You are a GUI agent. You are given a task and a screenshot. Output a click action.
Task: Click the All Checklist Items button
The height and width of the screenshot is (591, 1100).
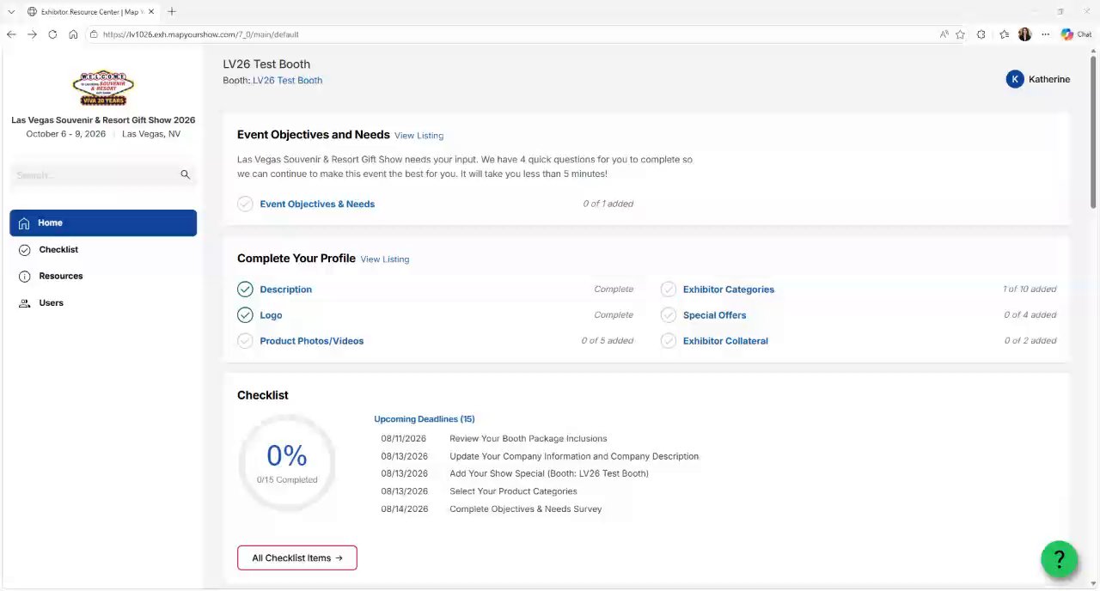pyautogui.click(x=297, y=558)
